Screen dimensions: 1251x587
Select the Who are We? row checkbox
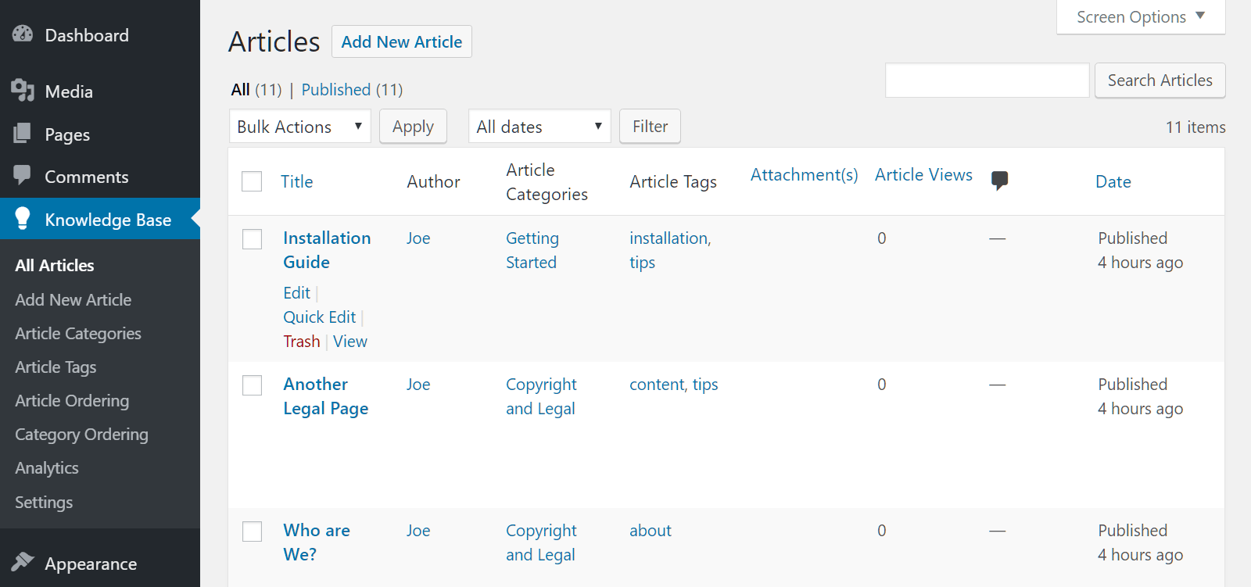tap(252, 532)
